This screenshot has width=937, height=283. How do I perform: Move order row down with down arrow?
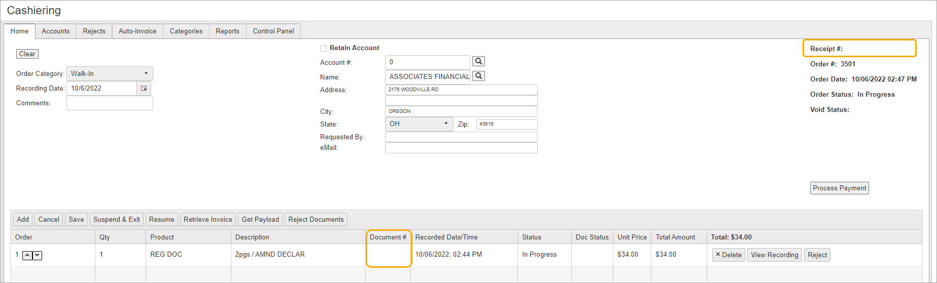point(38,255)
